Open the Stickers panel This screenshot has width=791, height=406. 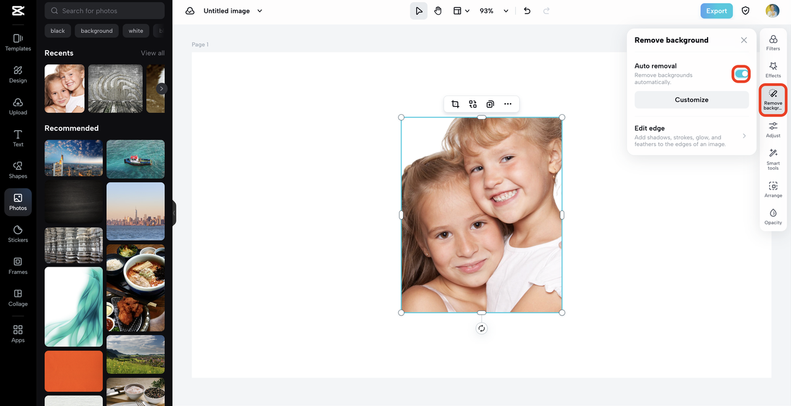pos(18,234)
